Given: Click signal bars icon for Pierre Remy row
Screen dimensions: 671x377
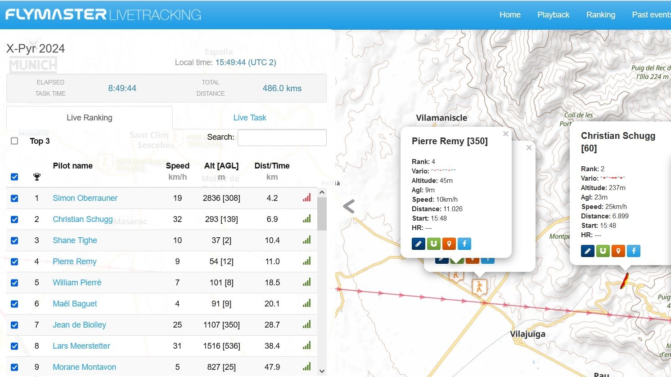Looking at the screenshot, I should tap(307, 261).
